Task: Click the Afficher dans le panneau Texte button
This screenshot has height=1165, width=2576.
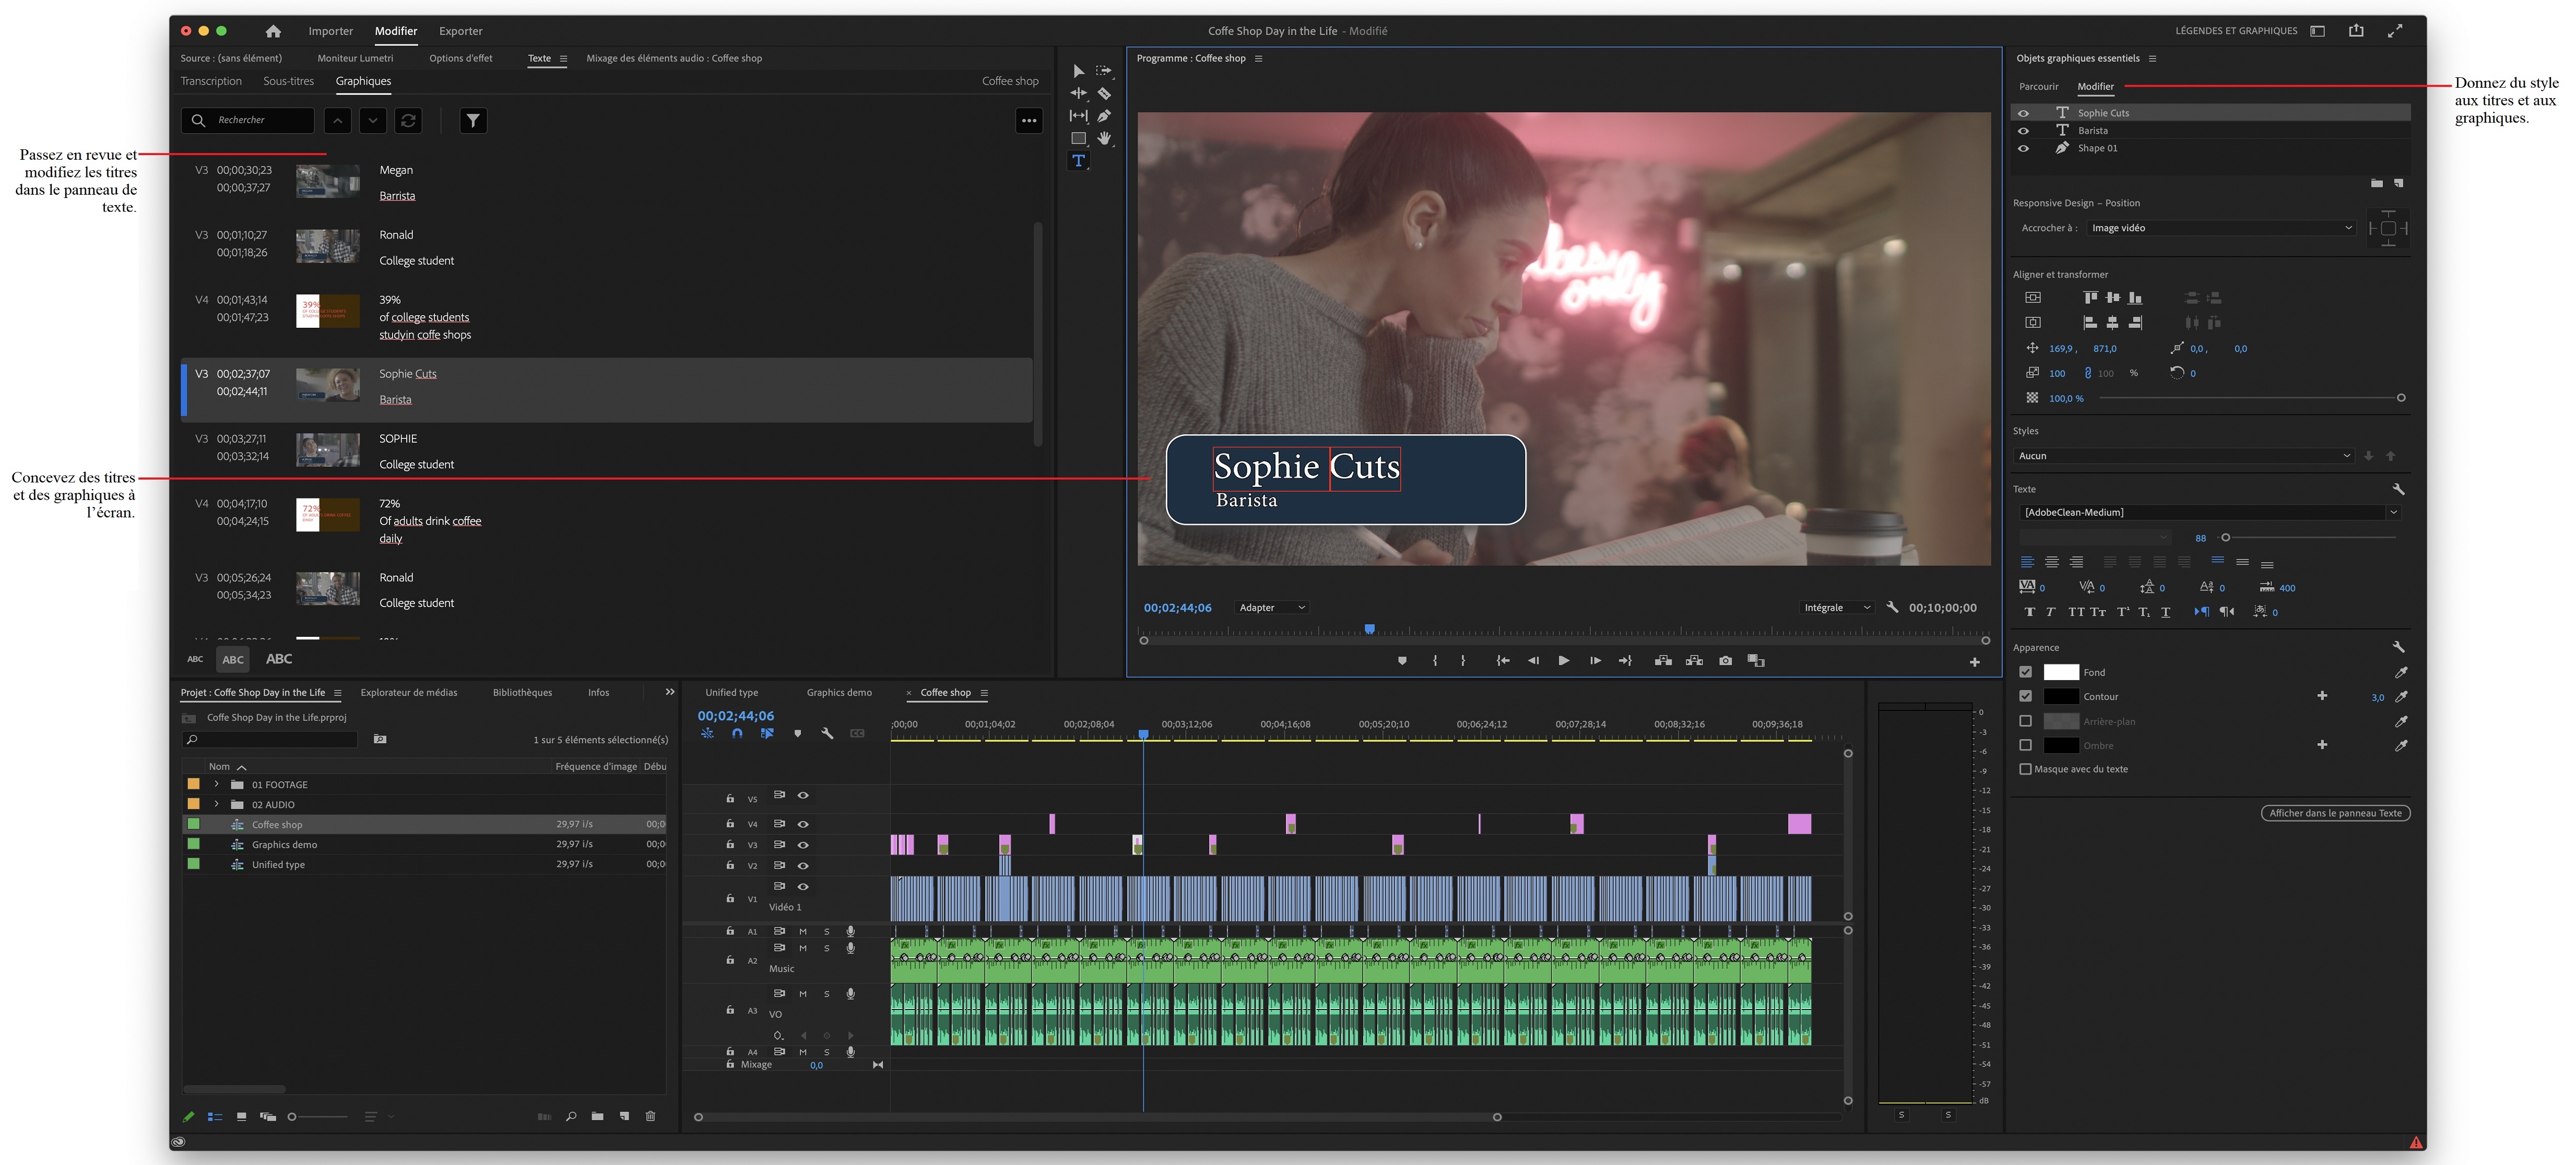Action: [x=2334, y=813]
